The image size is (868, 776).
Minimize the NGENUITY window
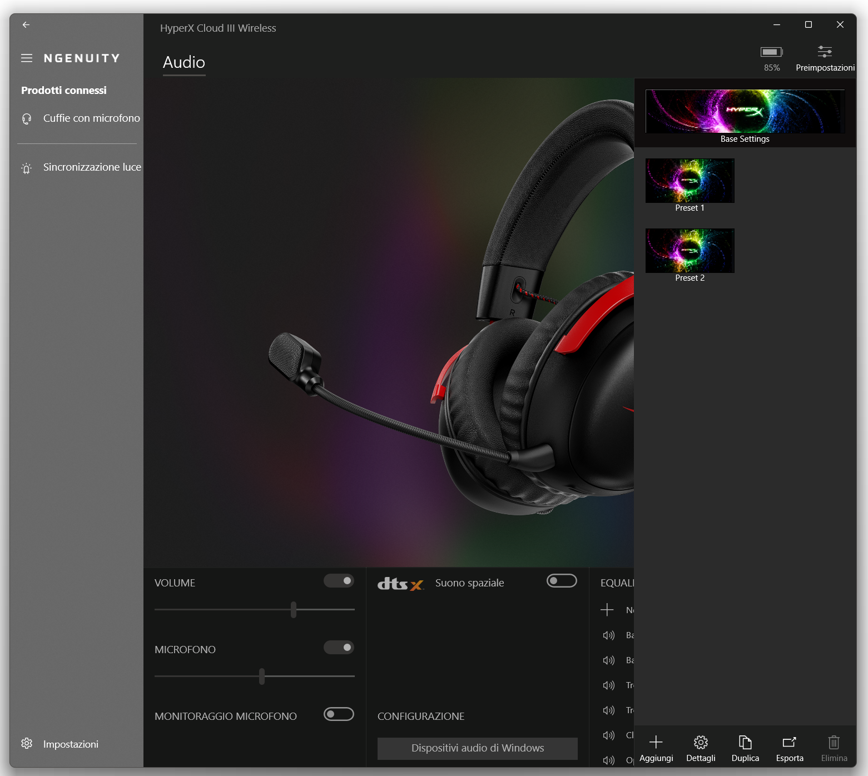pyautogui.click(x=777, y=24)
